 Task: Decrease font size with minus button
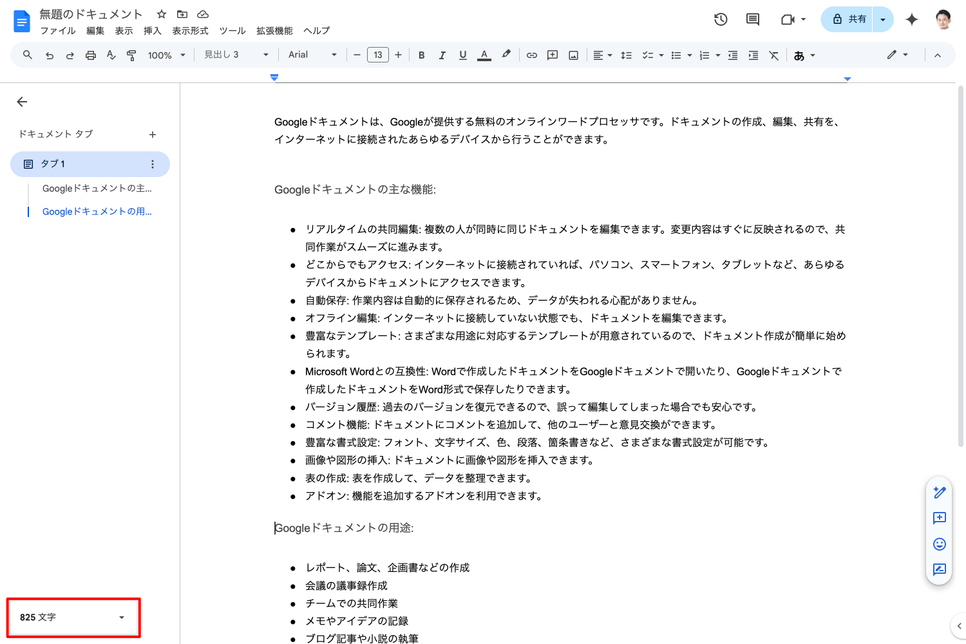point(357,55)
